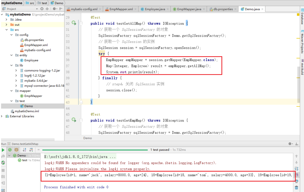Expand hidden Run toolbar actions chevrons
This screenshot has width=304, height=192.
pos(38,150)
